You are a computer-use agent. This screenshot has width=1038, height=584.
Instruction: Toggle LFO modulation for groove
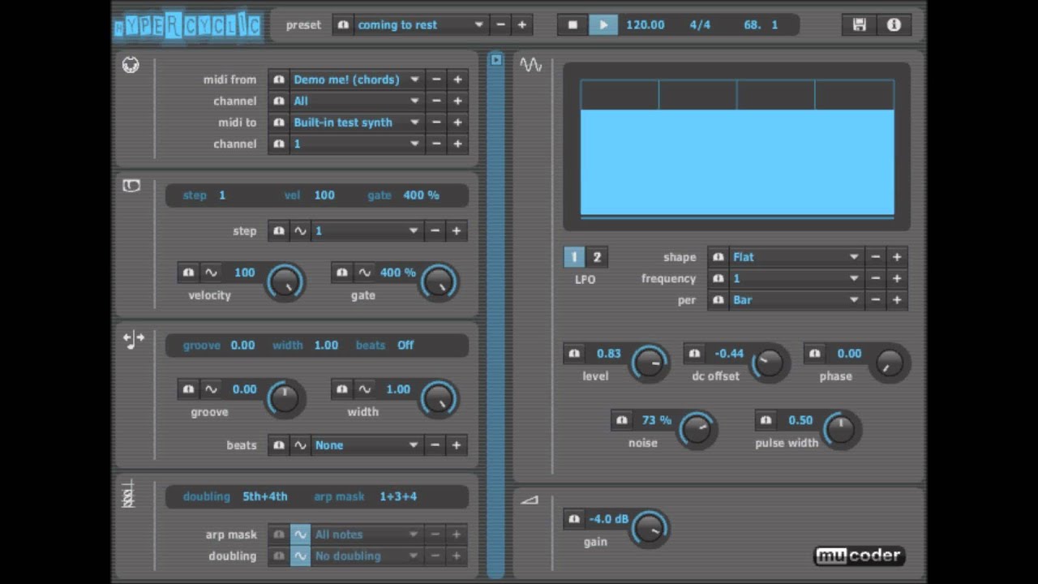tap(210, 389)
